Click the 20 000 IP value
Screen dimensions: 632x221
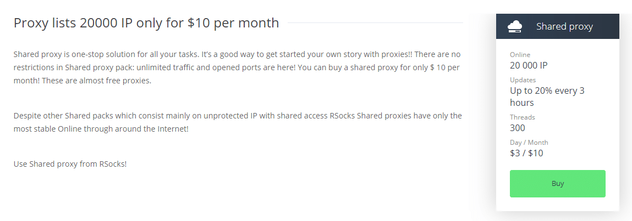[x=529, y=65]
